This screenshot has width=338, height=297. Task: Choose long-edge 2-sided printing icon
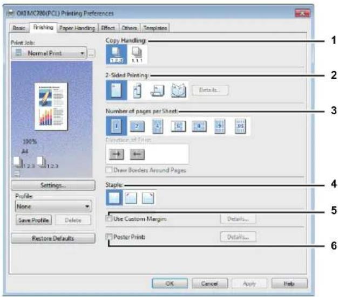[137, 91]
